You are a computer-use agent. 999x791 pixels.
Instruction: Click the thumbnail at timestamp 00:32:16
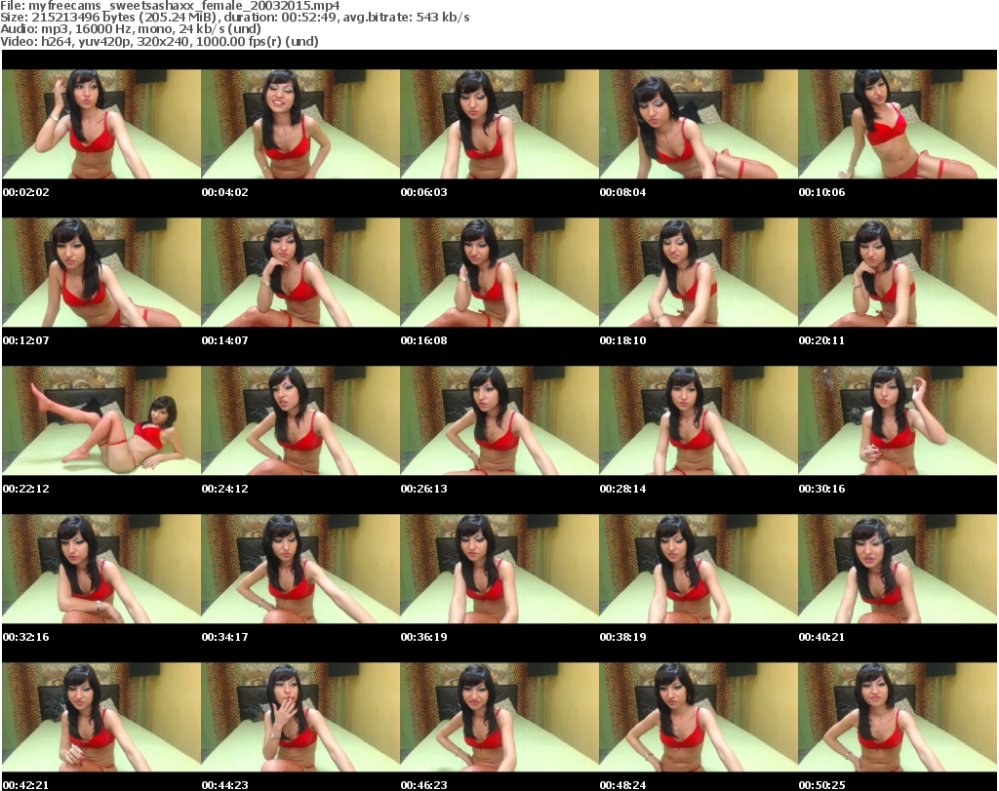click(x=101, y=569)
